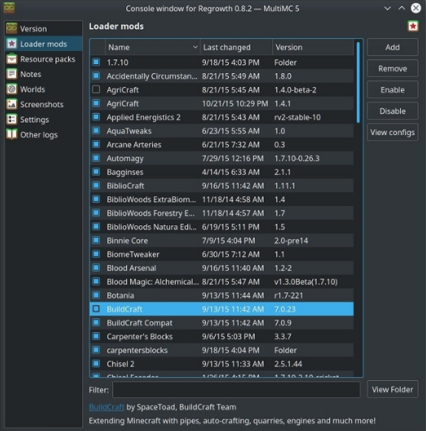Screen dimensions: 426x431
Task: Click the Enable button
Action: point(393,90)
